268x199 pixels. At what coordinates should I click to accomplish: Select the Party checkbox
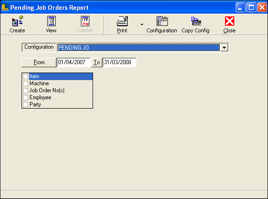25,104
